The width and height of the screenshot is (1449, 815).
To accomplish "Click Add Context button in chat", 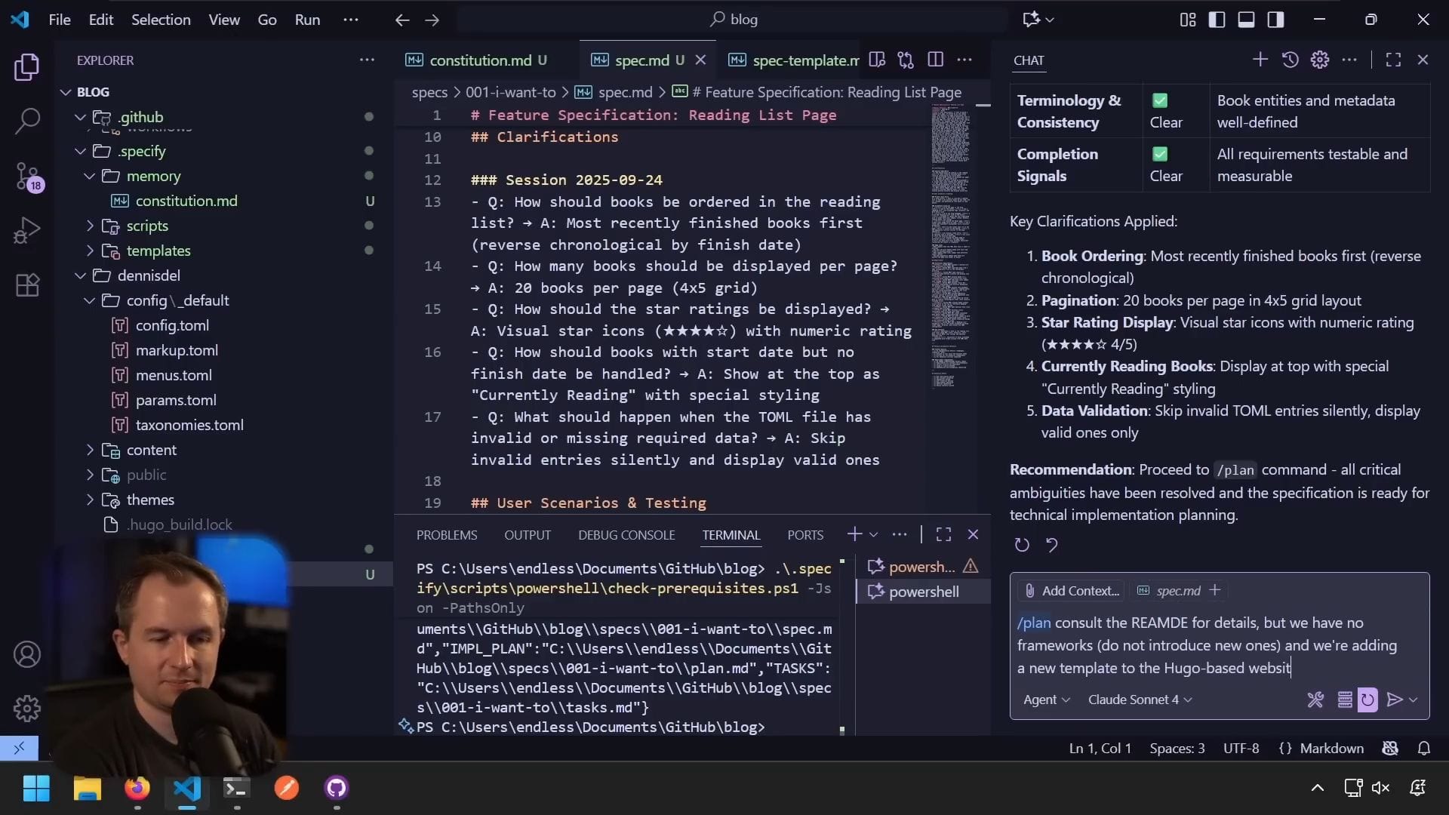I will pyautogui.click(x=1072, y=591).
